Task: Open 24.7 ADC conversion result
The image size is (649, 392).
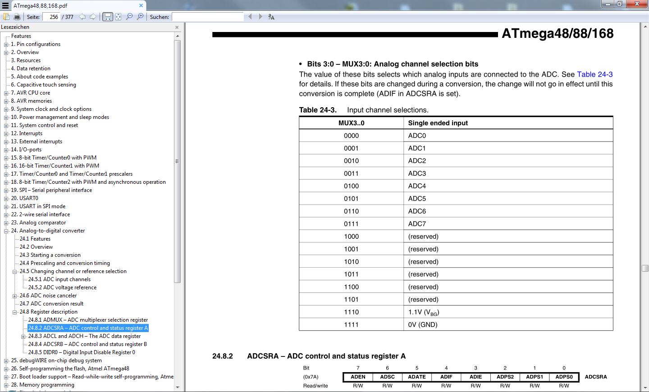Action: click(x=51, y=304)
